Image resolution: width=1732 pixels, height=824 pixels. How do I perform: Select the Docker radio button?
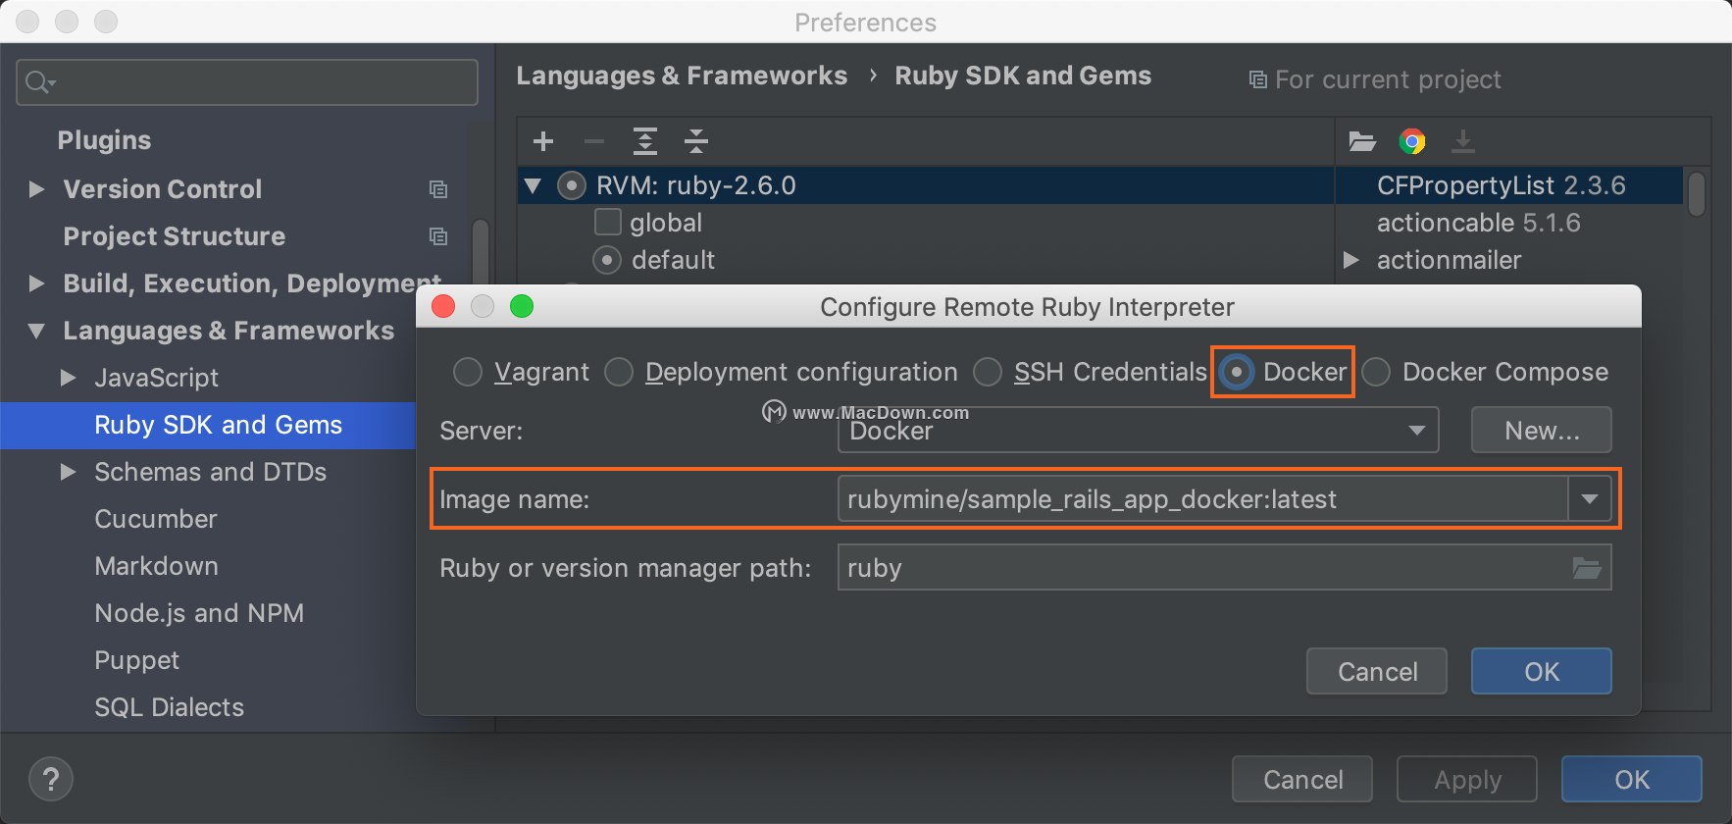(1237, 372)
